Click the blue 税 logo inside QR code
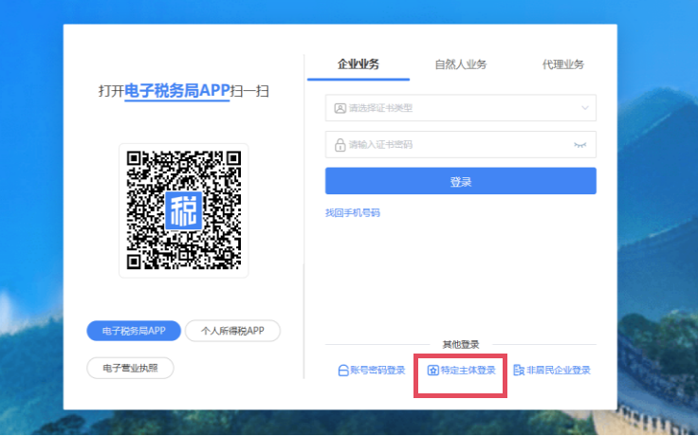698x436 pixels. pyautogui.click(x=184, y=210)
